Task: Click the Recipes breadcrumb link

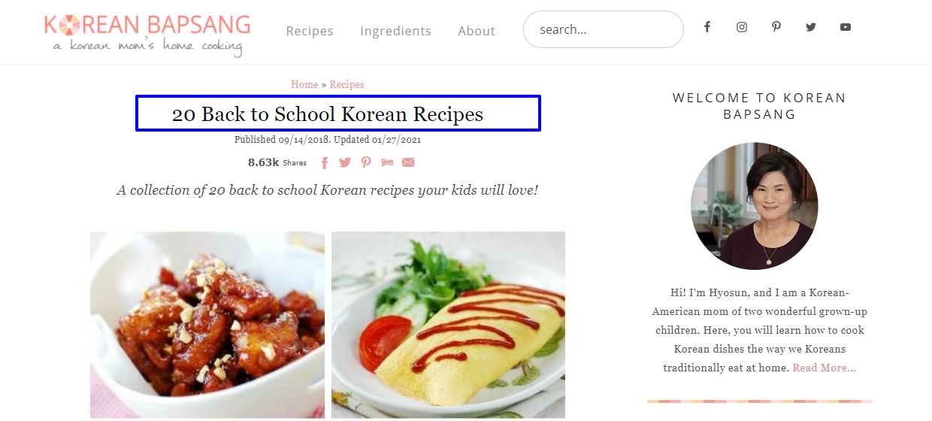Action: [346, 84]
